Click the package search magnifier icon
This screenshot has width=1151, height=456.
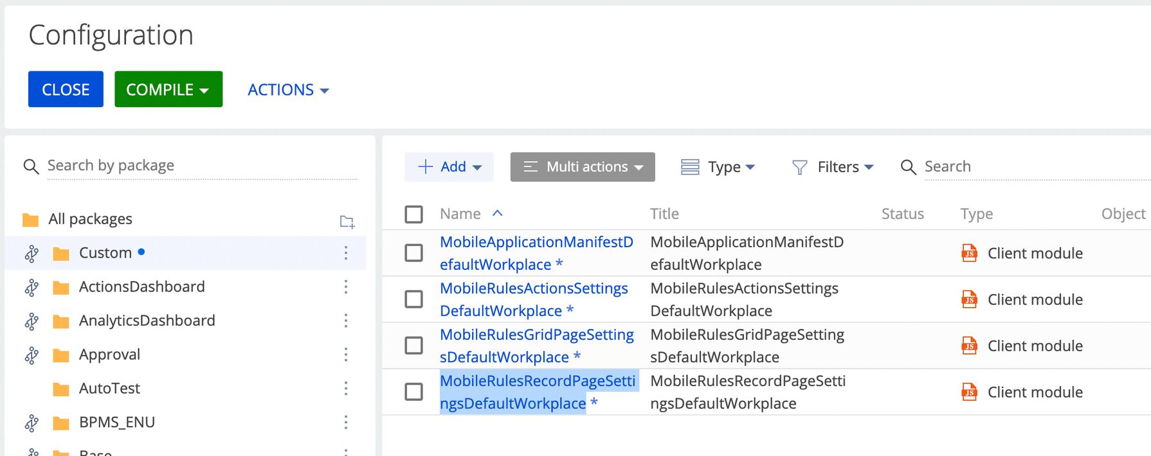(31, 166)
